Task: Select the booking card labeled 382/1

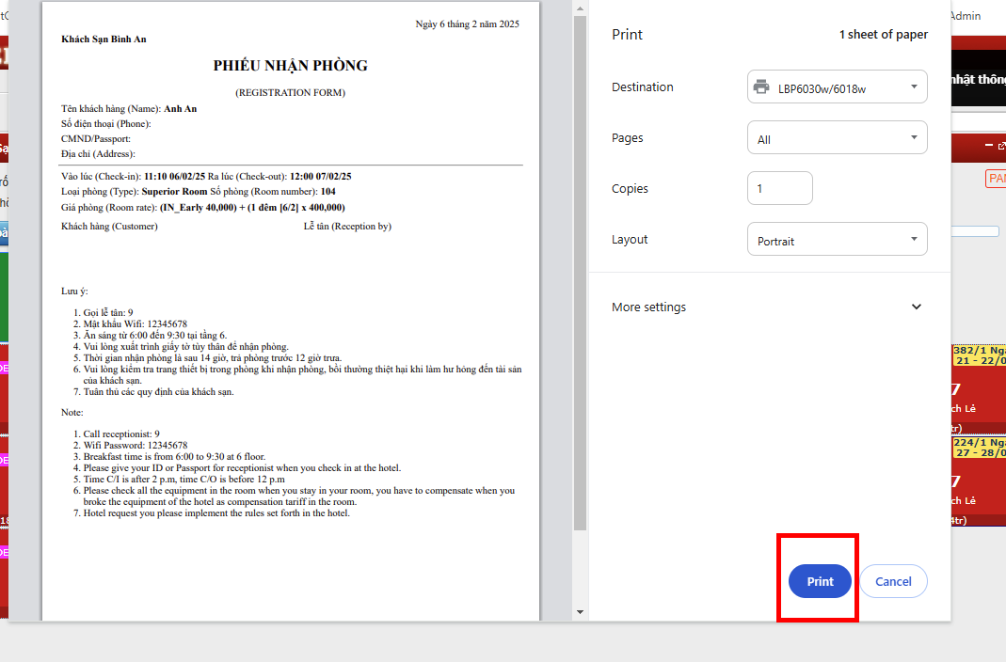Action: tap(979, 386)
